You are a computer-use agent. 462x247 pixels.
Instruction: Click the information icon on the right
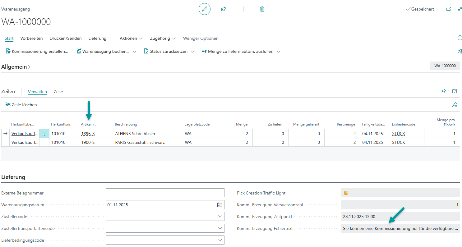460,38
